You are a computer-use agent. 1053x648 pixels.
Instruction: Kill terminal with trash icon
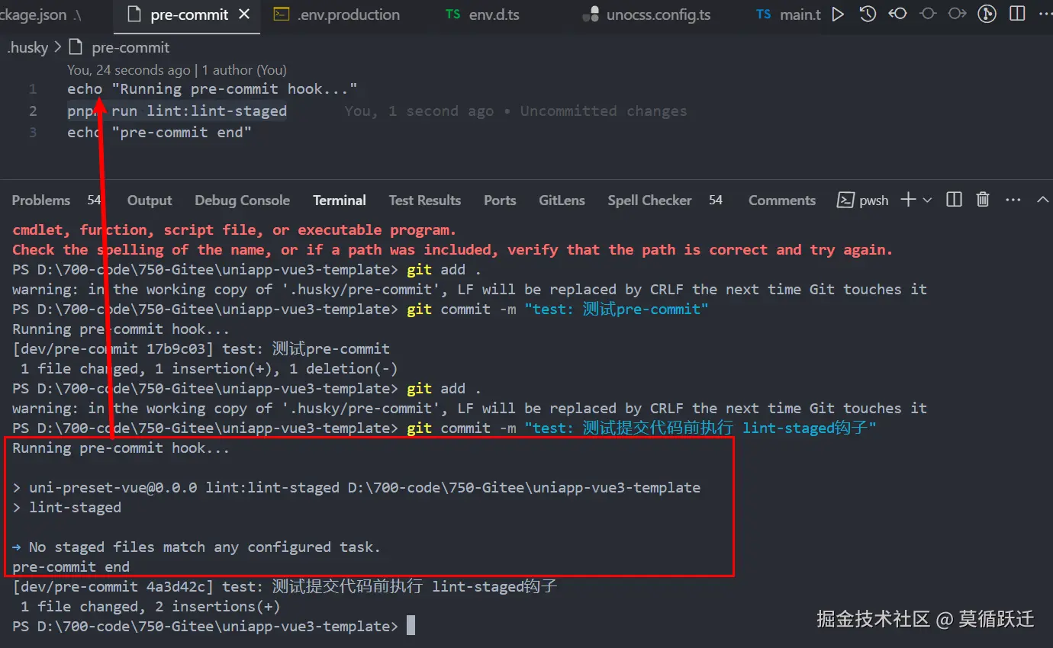[x=983, y=200]
